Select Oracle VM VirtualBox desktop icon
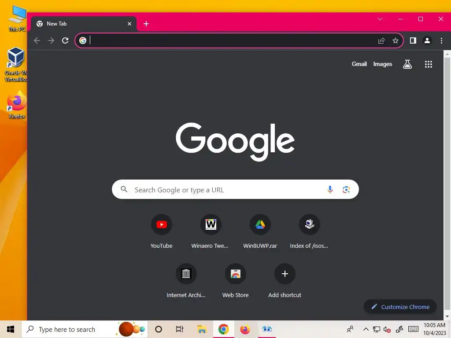Screen dimensions: 451x338 (x=16, y=65)
